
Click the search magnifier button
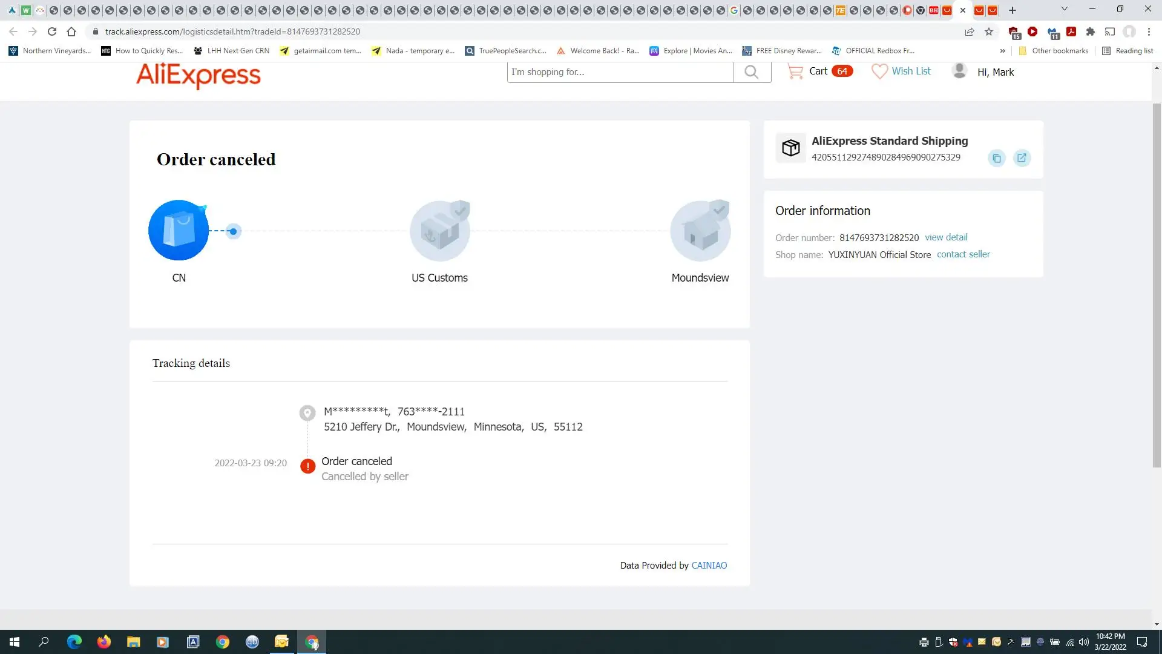(x=752, y=72)
